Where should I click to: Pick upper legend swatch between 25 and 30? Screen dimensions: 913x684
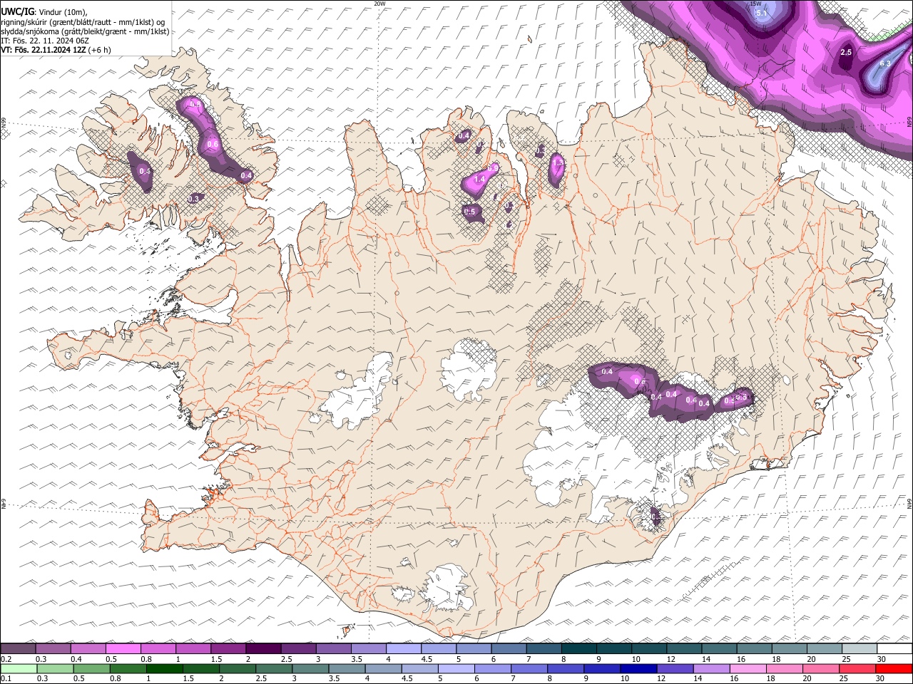(860, 649)
